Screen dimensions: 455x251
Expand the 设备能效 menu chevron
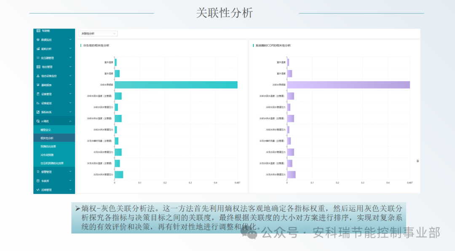[70, 103]
